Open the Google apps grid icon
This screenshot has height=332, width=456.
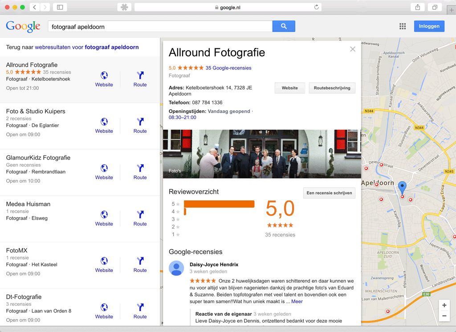403,26
